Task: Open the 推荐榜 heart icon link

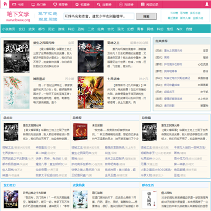Action: (60, 4)
